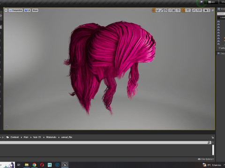Open Google Chrome from the taskbar
The width and height of the screenshot is (225, 168).
[34, 165]
